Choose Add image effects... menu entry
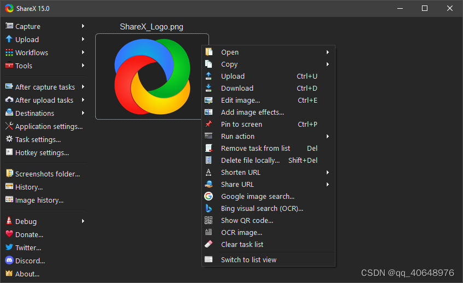463x283 pixels. pos(268,113)
